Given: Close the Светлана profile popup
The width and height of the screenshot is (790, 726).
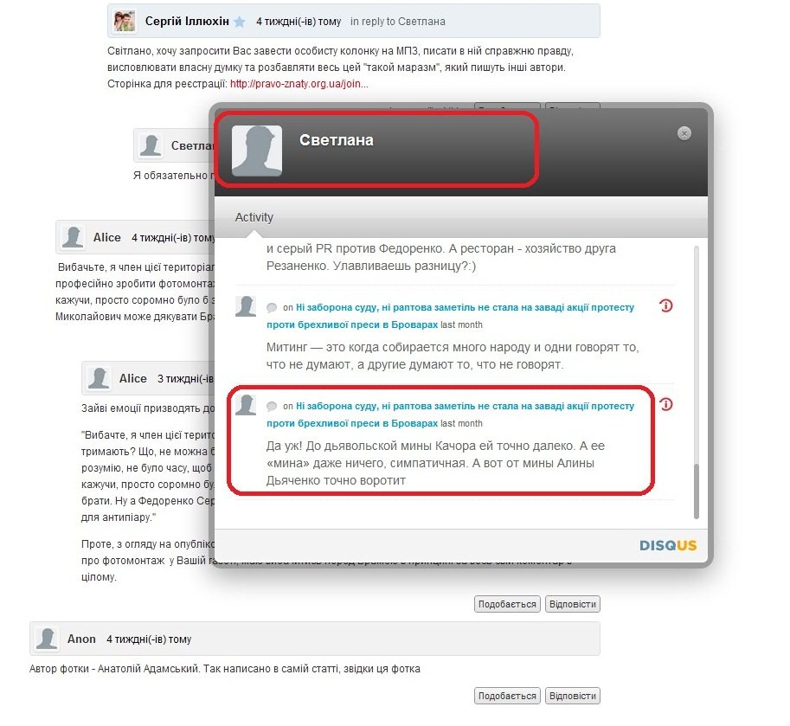Looking at the screenshot, I should (x=684, y=133).
